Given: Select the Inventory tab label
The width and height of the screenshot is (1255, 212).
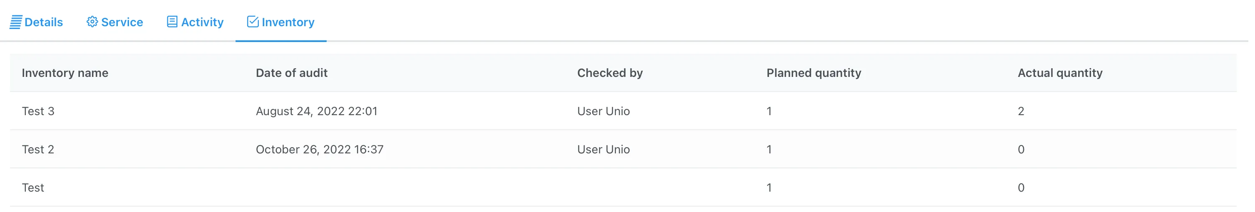Looking at the screenshot, I should [x=288, y=22].
